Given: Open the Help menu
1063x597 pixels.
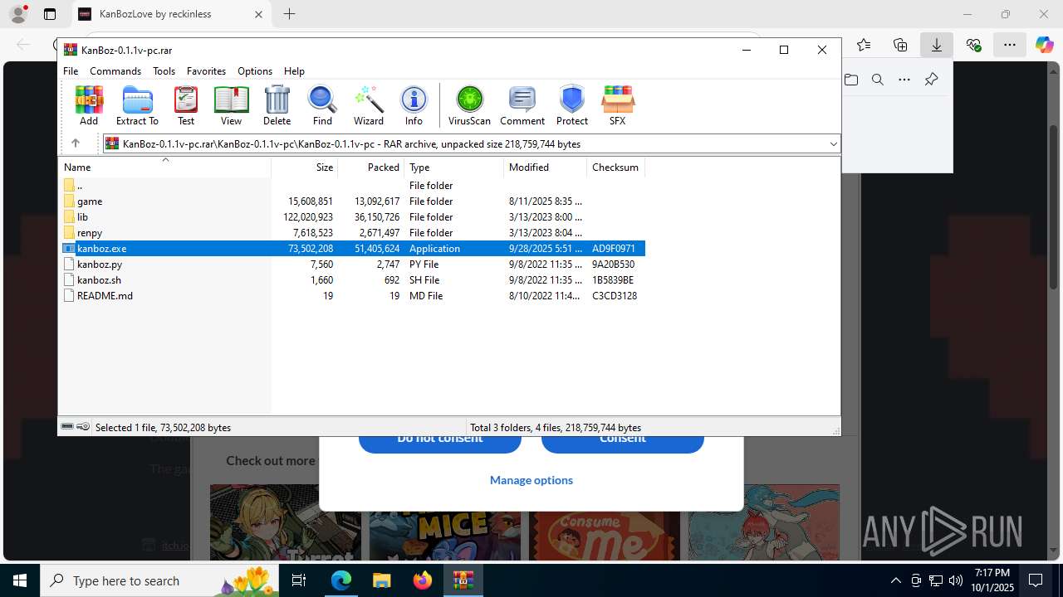Looking at the screenshot, I should click(294, 71).
